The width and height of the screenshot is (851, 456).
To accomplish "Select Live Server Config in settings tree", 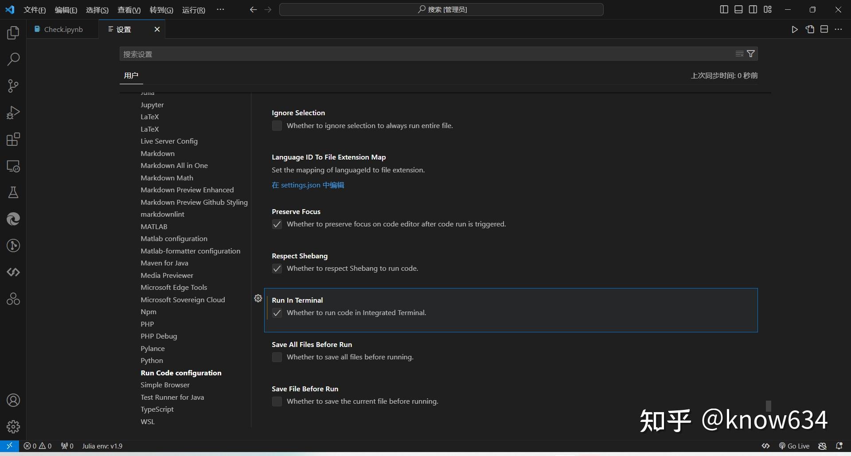I will click(x=169, y=141).
